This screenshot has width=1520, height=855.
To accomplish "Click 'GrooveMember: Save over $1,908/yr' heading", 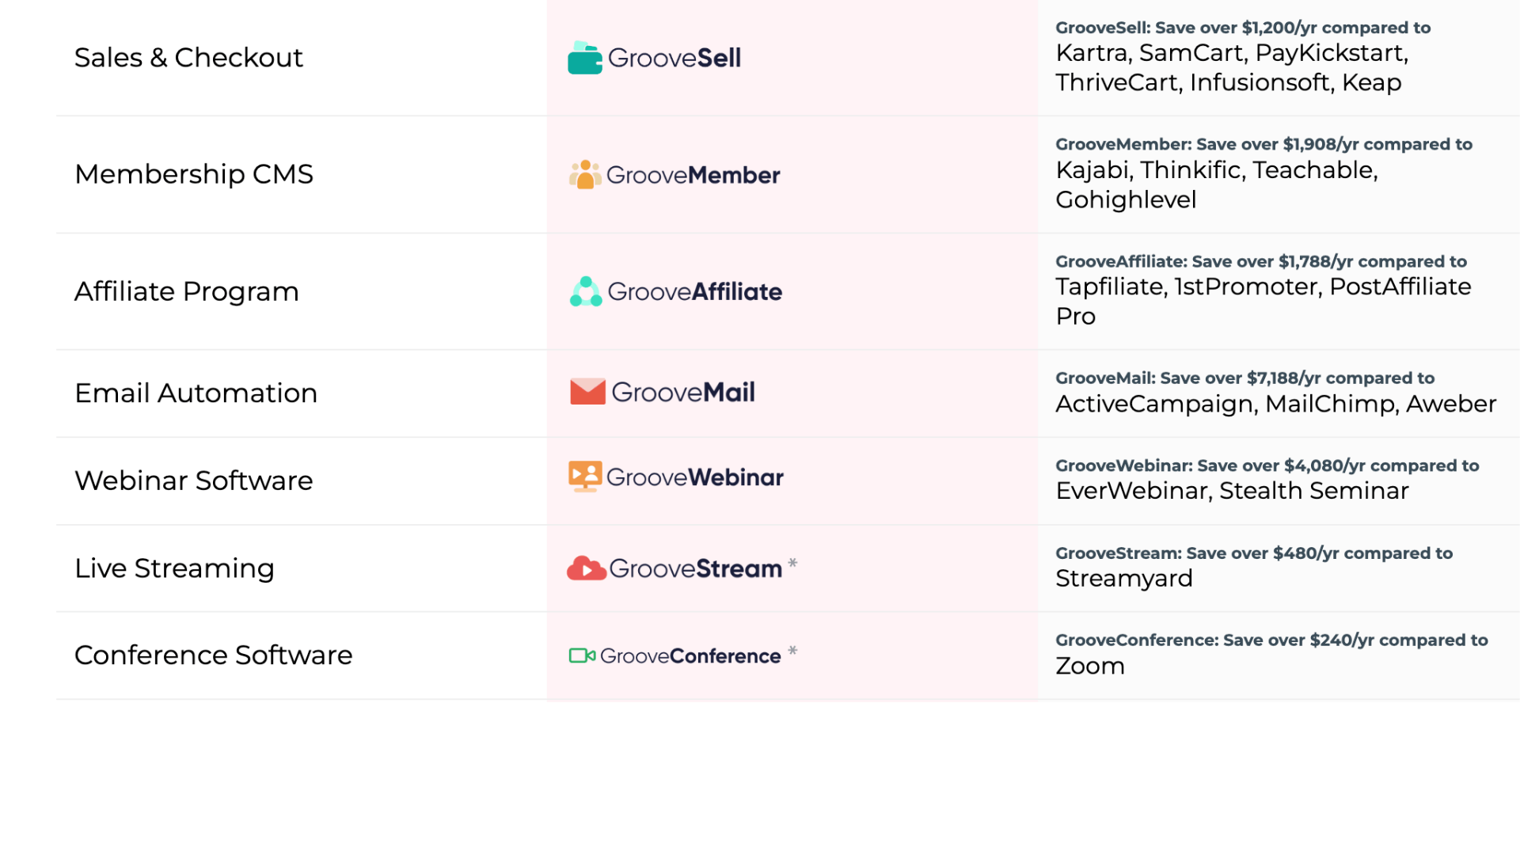I will point(1263,144).
